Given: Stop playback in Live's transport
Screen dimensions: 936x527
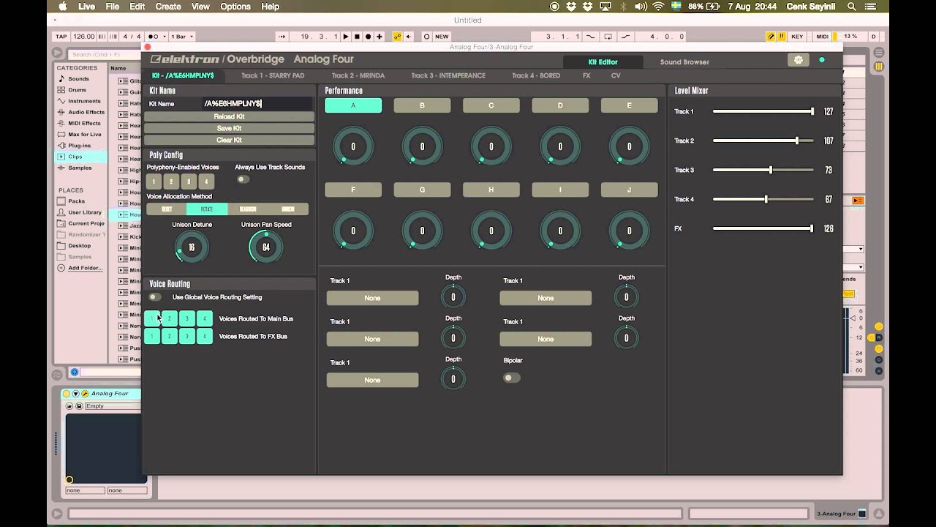Looking at the screenshot, I should click(x=357, y=36).
